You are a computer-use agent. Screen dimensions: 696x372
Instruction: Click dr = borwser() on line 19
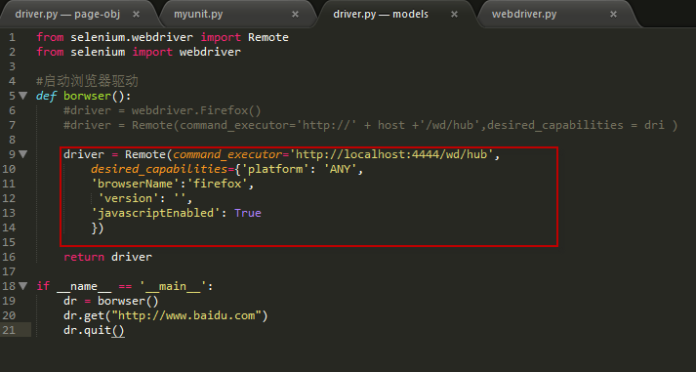(111, 301)
